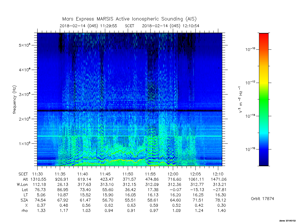296x222 pixels.
Task: Click the 'X' row header
Action: [26, 205]
